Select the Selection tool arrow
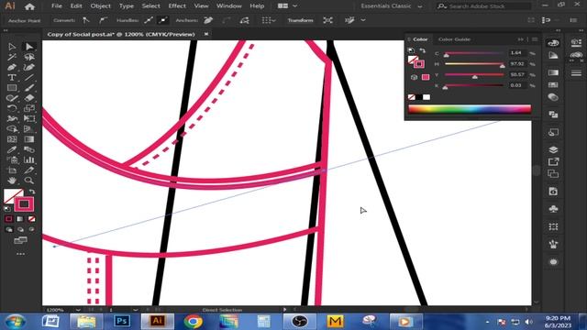This screenshot has width=587, height=330. [x=12, y=47]
